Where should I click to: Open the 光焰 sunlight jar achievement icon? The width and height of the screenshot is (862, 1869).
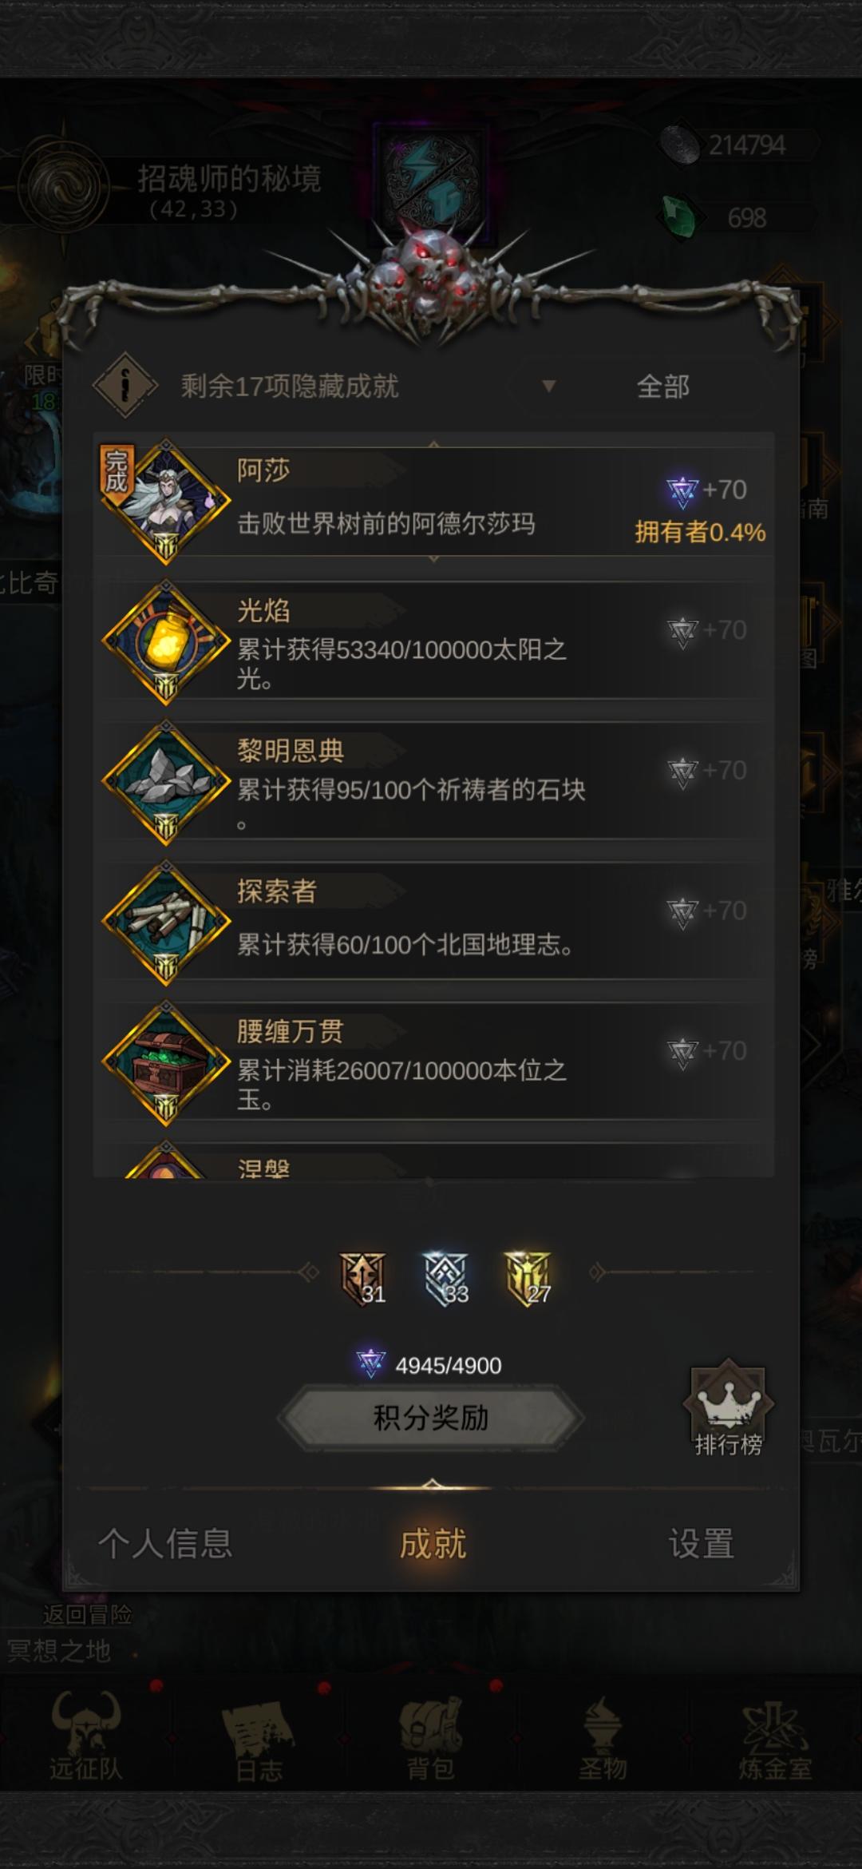tap(166, 642)
